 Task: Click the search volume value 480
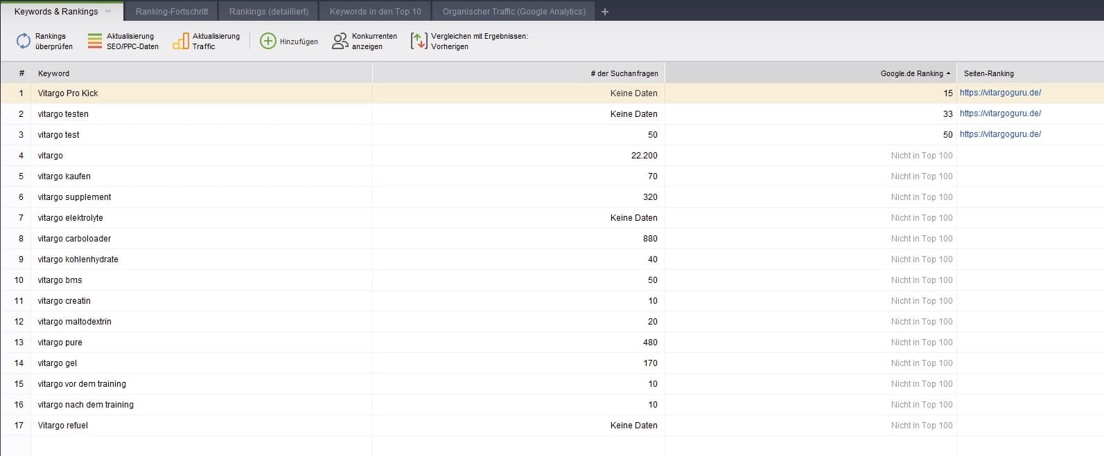click(x=650, y=343)
